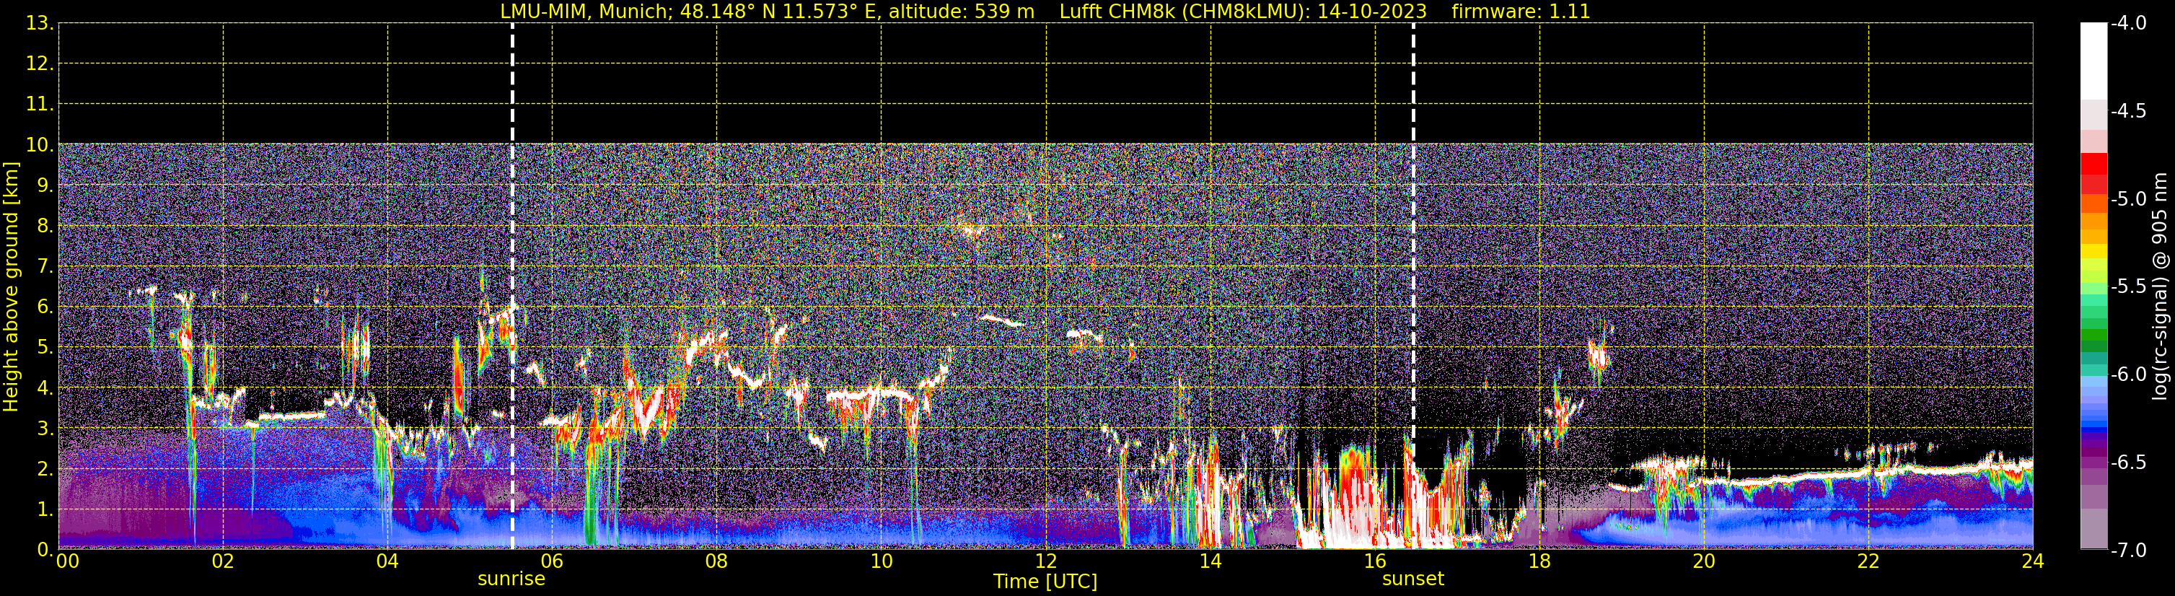Click the firmware: 1.11 text in the title

point(1521,12)
